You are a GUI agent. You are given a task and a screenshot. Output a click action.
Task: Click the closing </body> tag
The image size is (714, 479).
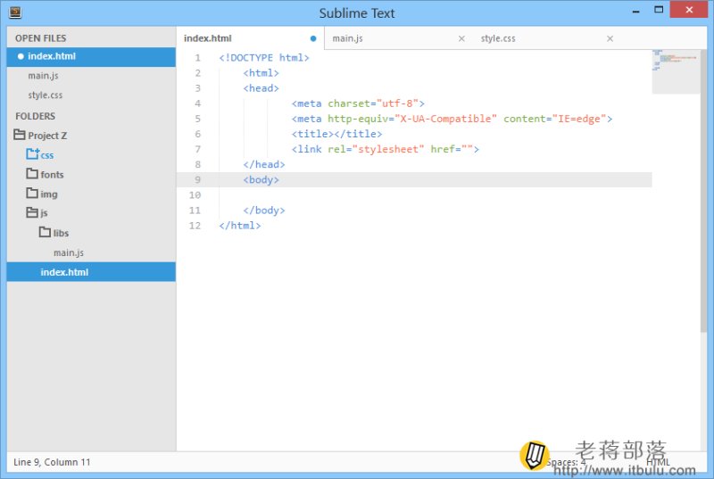(x=264, y=211)
